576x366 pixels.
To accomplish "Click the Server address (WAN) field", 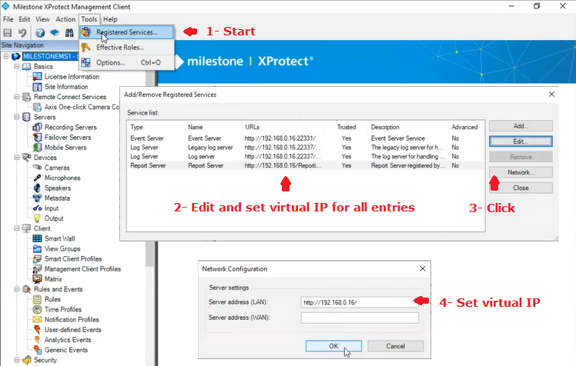I will (x=359, y=318).
